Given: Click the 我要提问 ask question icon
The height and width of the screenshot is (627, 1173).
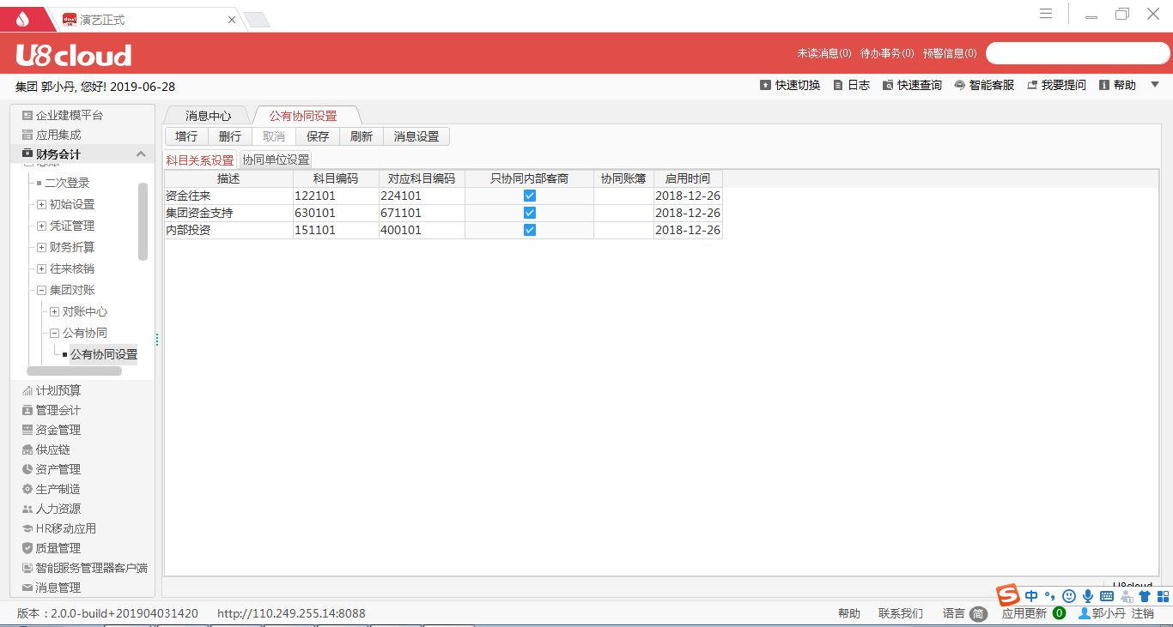Looking at the screenshot, I should pos(1033,85).
